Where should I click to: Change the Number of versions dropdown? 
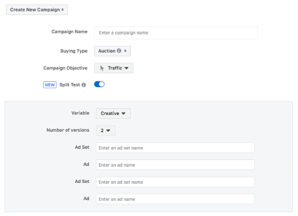tap(105, 130)
